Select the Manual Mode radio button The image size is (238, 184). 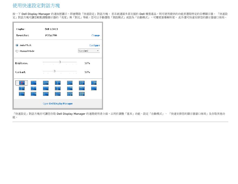[17, 51]
